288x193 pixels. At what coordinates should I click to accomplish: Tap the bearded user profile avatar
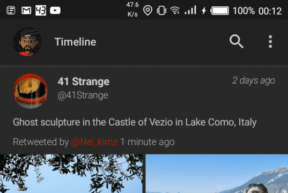point(27,42)
